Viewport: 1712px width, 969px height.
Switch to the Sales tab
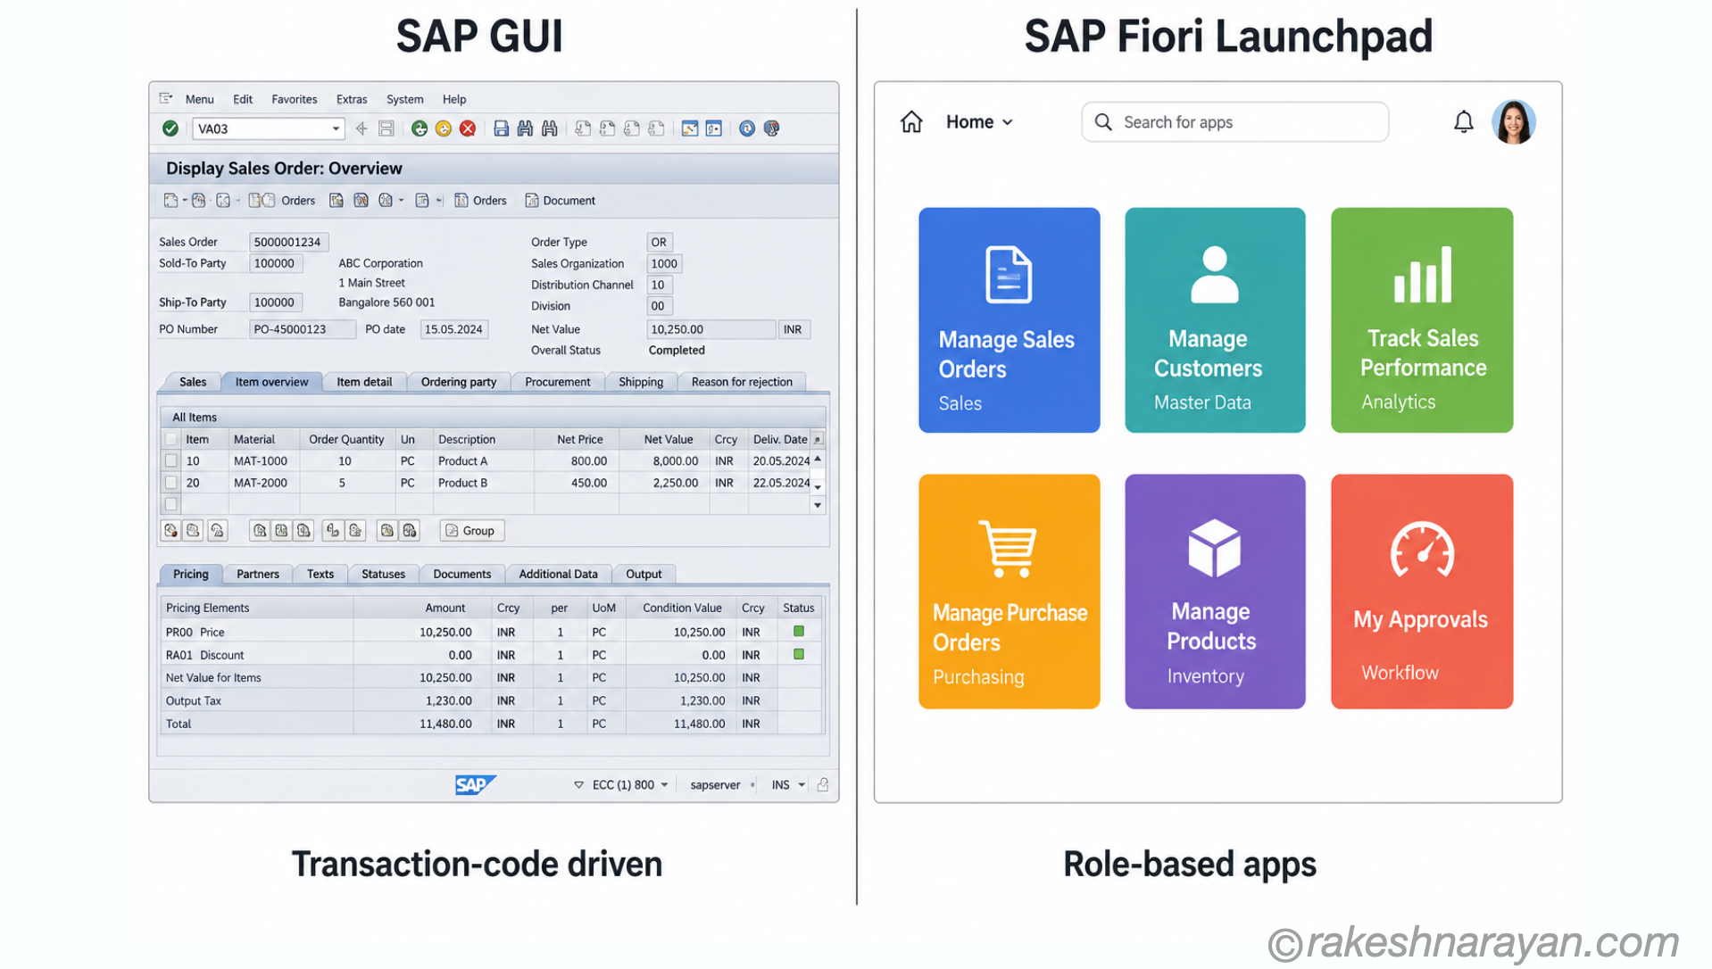[193, 381]
